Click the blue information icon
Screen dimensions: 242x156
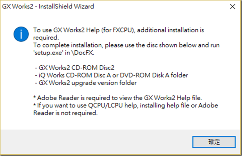click(x=21, y=34)
